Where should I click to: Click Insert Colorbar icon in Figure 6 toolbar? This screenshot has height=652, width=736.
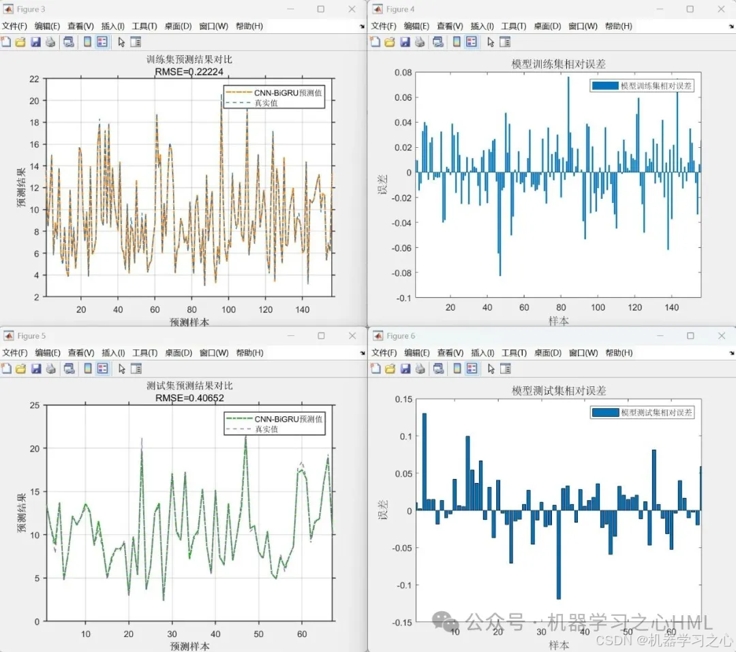pos(457,369)
